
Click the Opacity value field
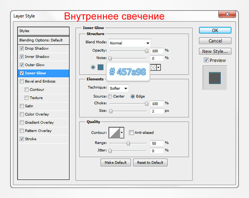pos(157,51)
